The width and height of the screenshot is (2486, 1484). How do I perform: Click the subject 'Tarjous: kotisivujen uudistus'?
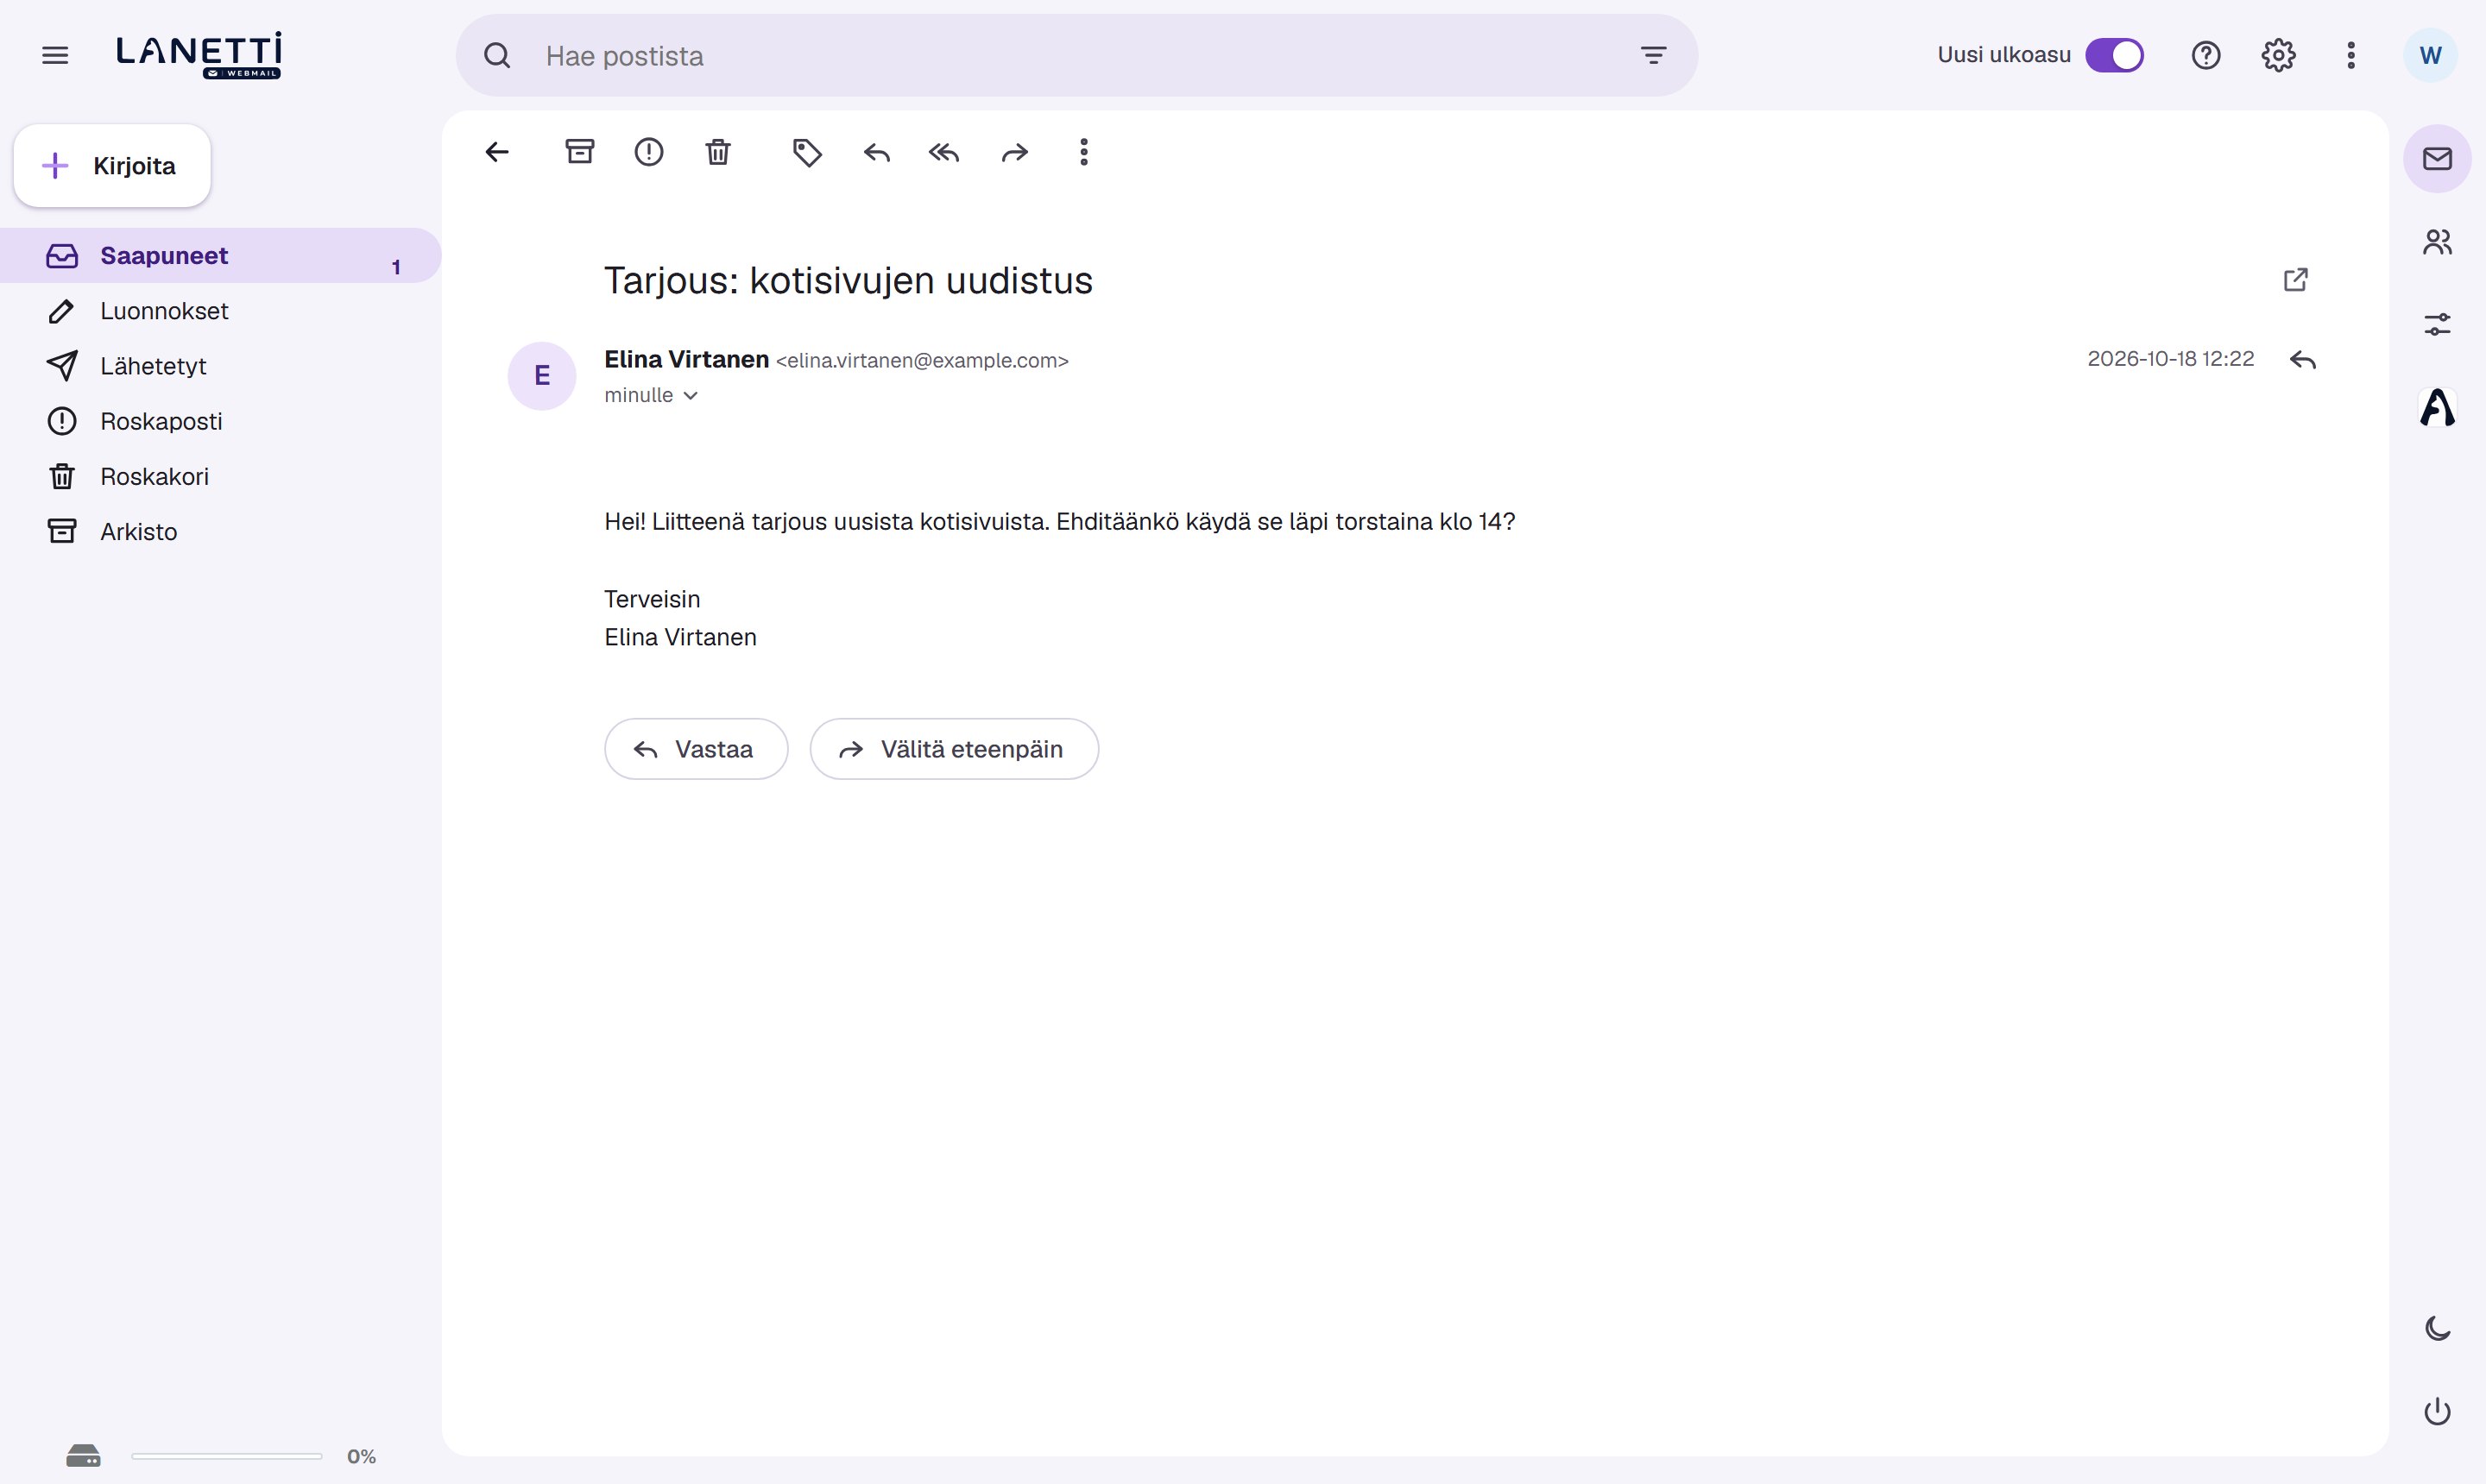(849, 280)
